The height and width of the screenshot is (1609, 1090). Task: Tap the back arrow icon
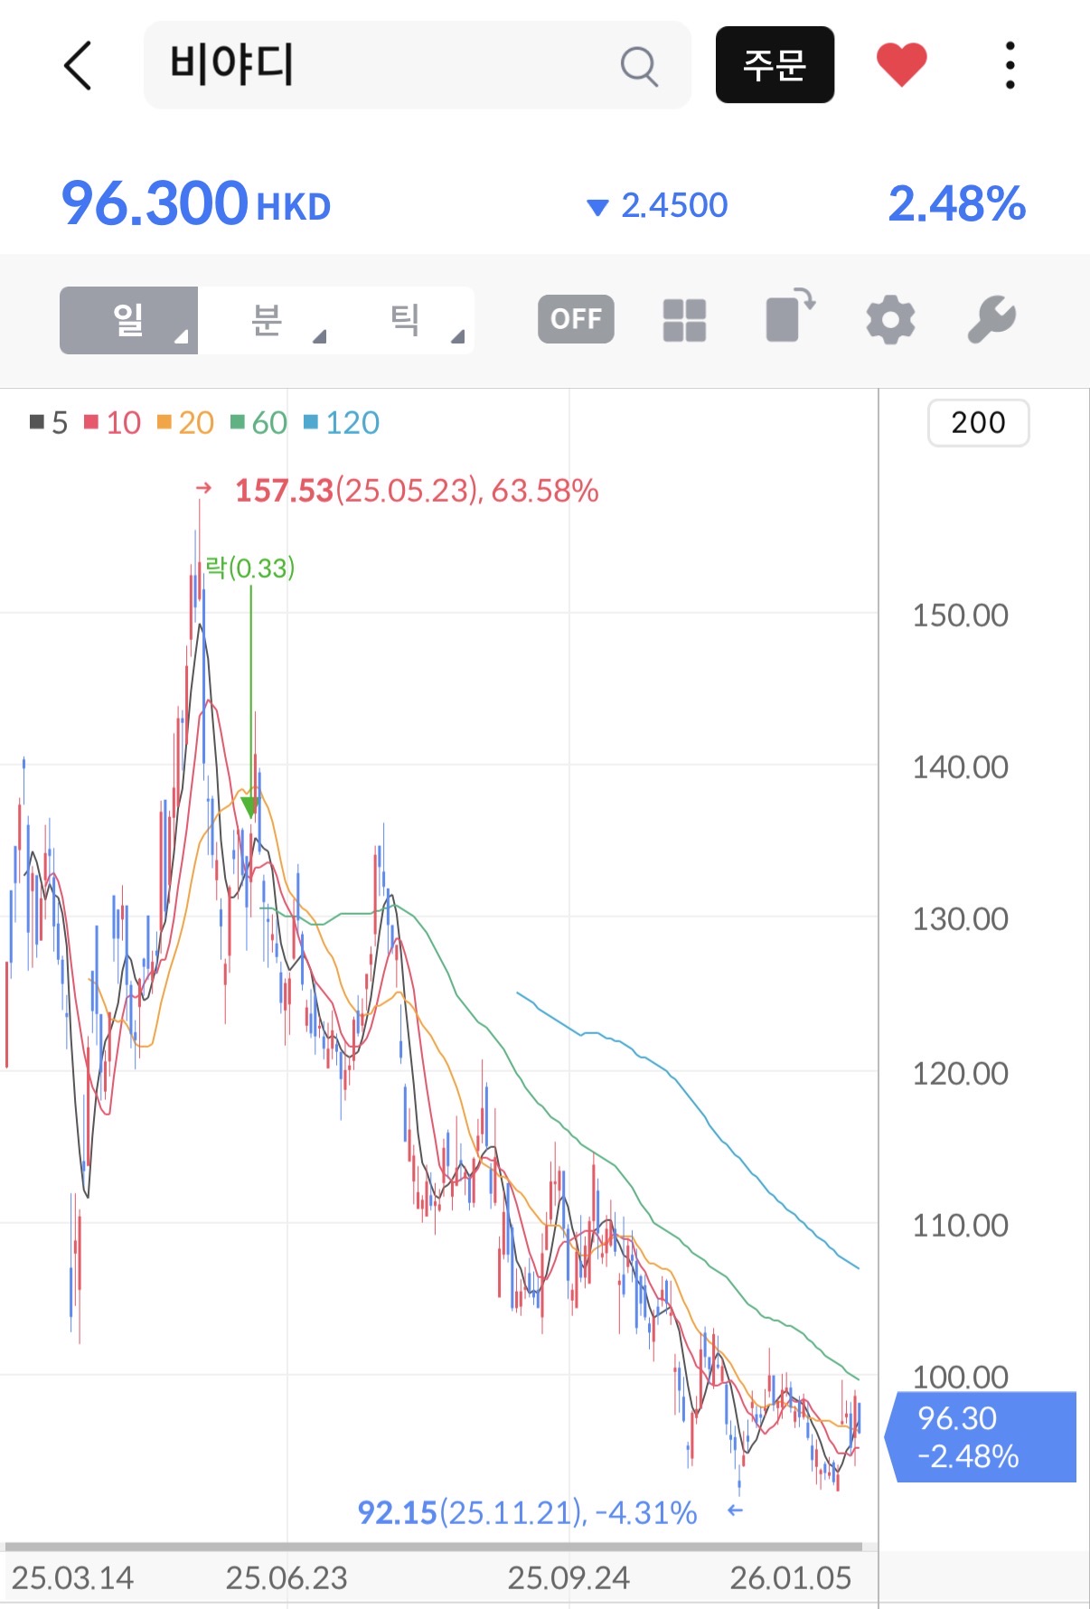tap(78, 65)
